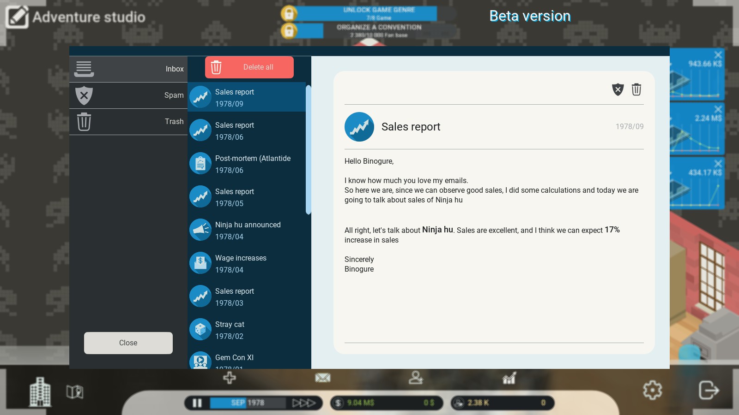
Task: Pause the game timer
Action: pos(197,403)
